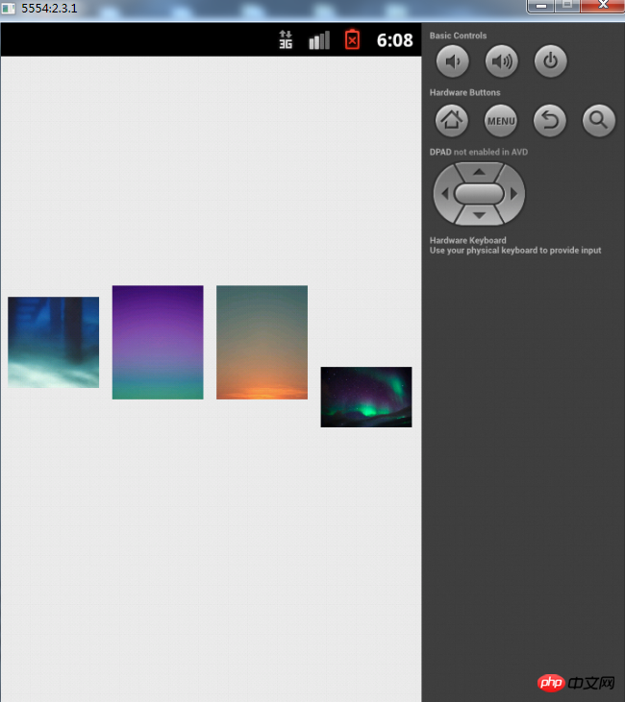Push the DPAD up arrow
Image resolution: width=625 pixels, height=702 pixels.
(479, 172)
